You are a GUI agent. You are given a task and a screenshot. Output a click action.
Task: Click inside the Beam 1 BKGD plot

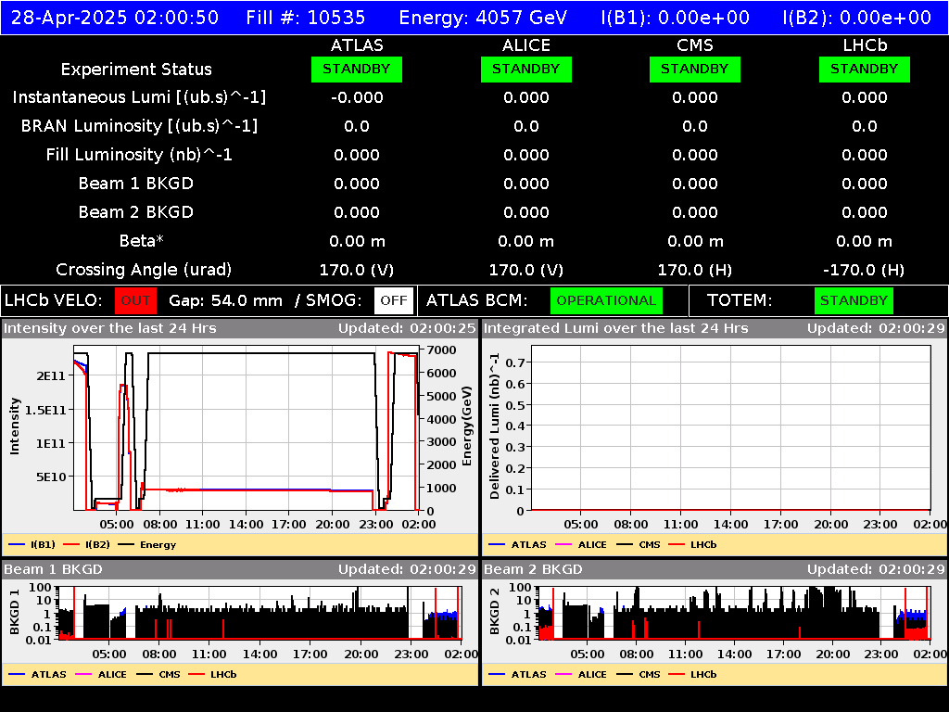(x=259, y=613)
